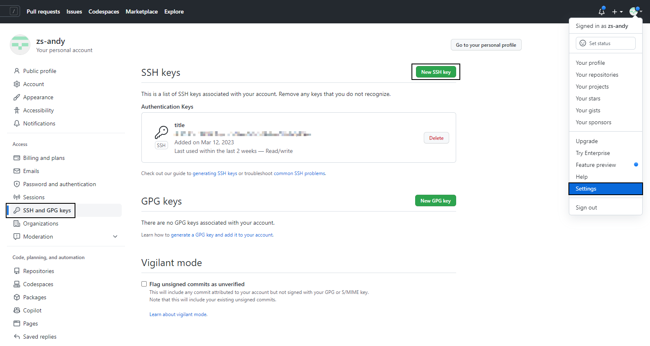Open the plus create-new dropdown
650x346 pixels.
617,12
